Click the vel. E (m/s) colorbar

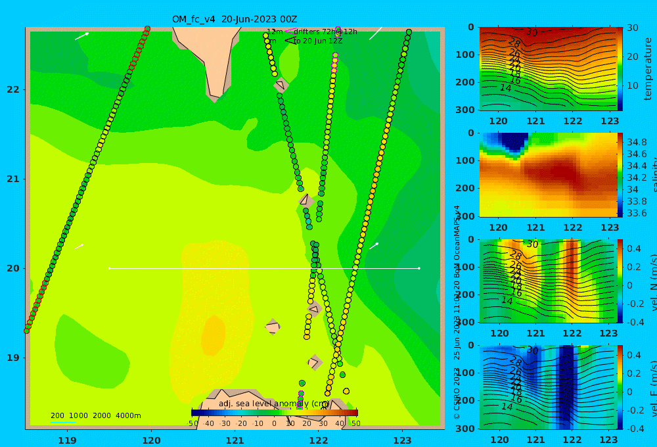[620, 387]
